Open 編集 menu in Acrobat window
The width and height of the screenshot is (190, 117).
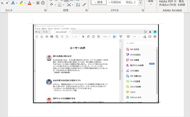pos(44,29)
